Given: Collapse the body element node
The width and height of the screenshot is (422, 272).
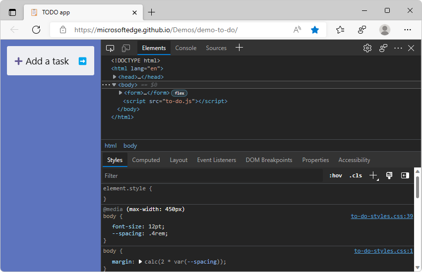Looking at the screenshot, I should pyautogui.click(x=114, y=85).
